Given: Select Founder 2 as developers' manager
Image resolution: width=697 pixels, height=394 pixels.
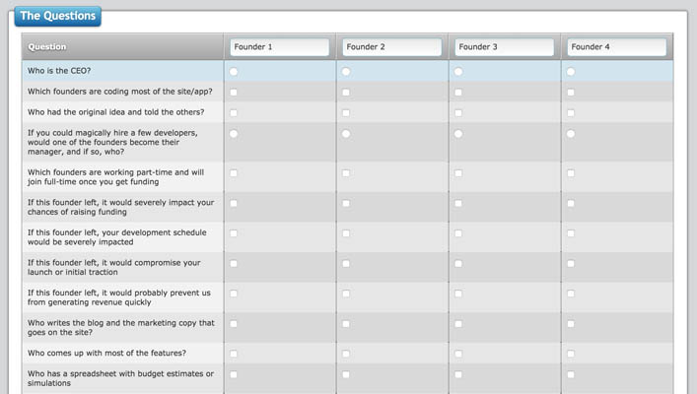Looking at the screenshot, I should coord(346,134).
